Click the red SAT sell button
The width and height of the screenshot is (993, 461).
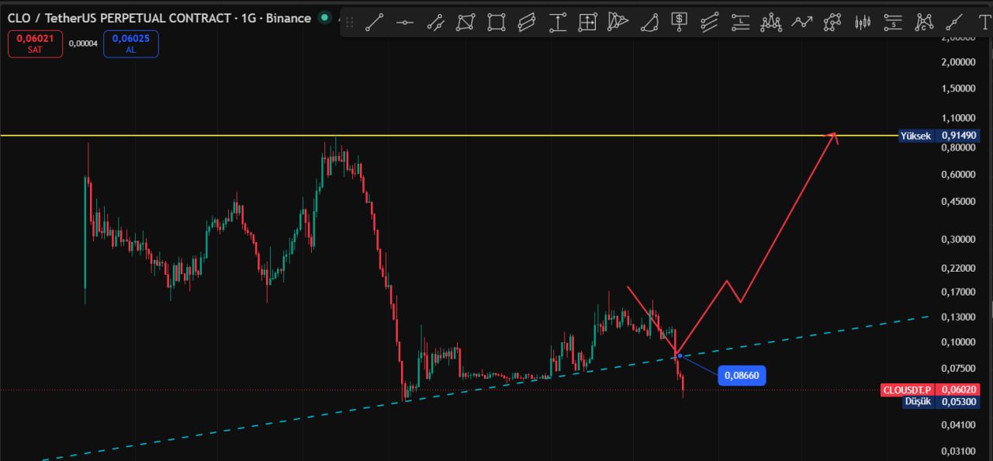click(x=35, y=43)
